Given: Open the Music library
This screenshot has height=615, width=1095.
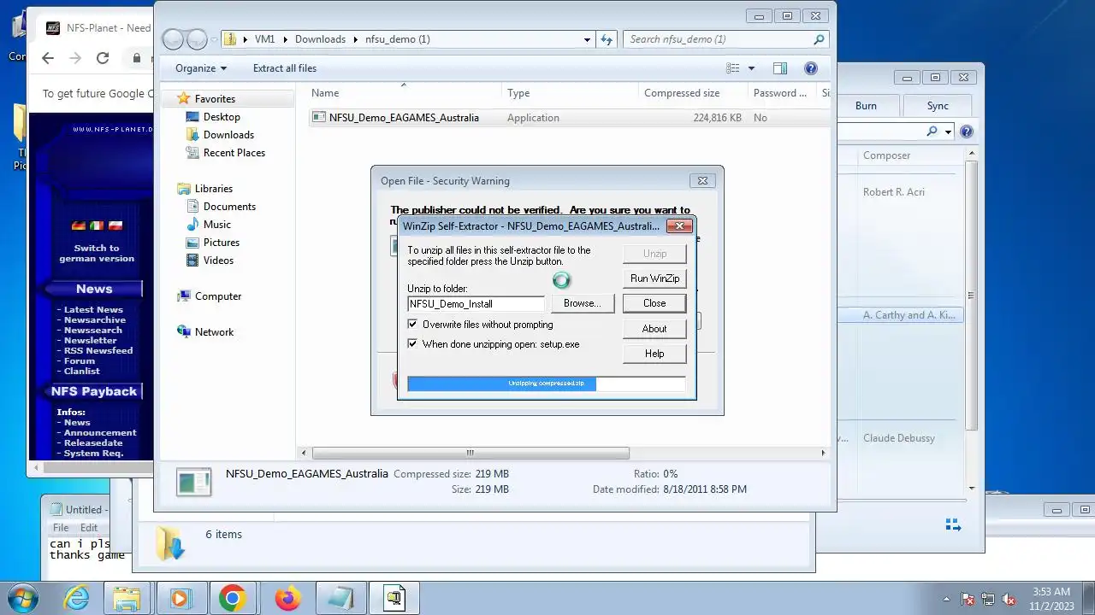Looking at the screenshot, I should [216, 225].
